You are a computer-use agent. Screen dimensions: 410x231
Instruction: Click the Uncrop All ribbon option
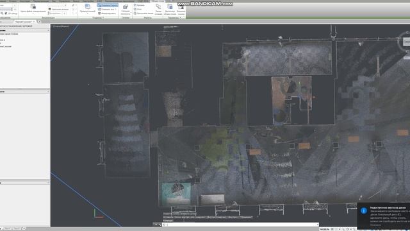click(107, 9)
